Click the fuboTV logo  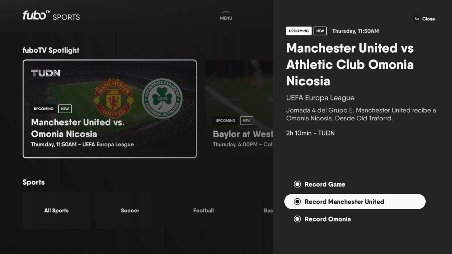coord(36,15)
